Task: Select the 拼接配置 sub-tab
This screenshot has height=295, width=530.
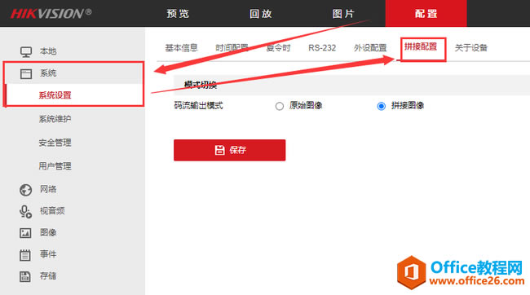Action: click(x=421, y=46)
